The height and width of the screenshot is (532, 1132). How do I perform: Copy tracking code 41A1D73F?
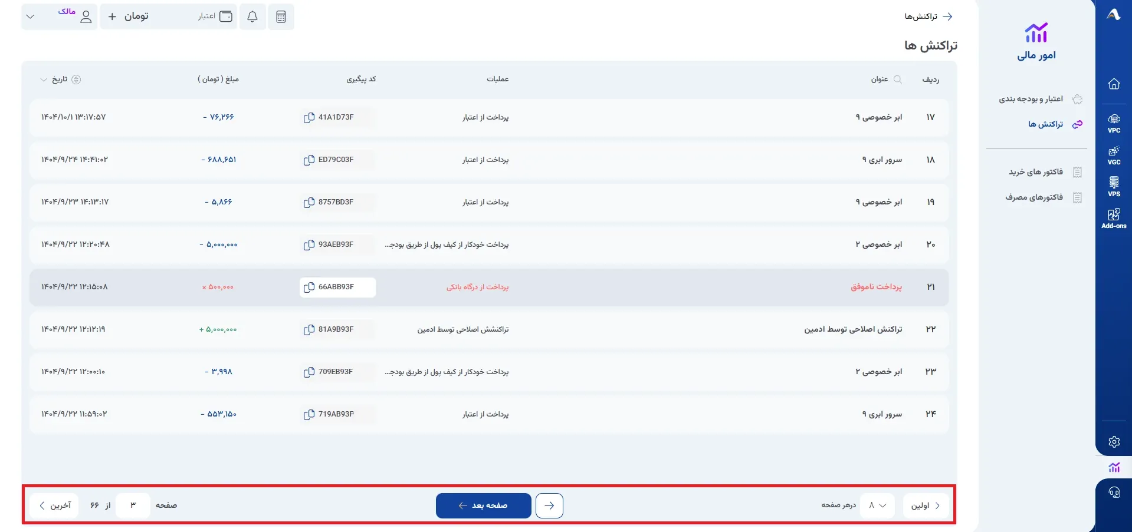(x=309, y=117)
